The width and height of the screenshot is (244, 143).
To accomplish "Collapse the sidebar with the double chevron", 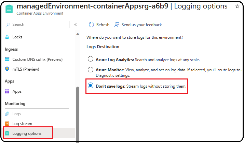I will pos(75,24).
